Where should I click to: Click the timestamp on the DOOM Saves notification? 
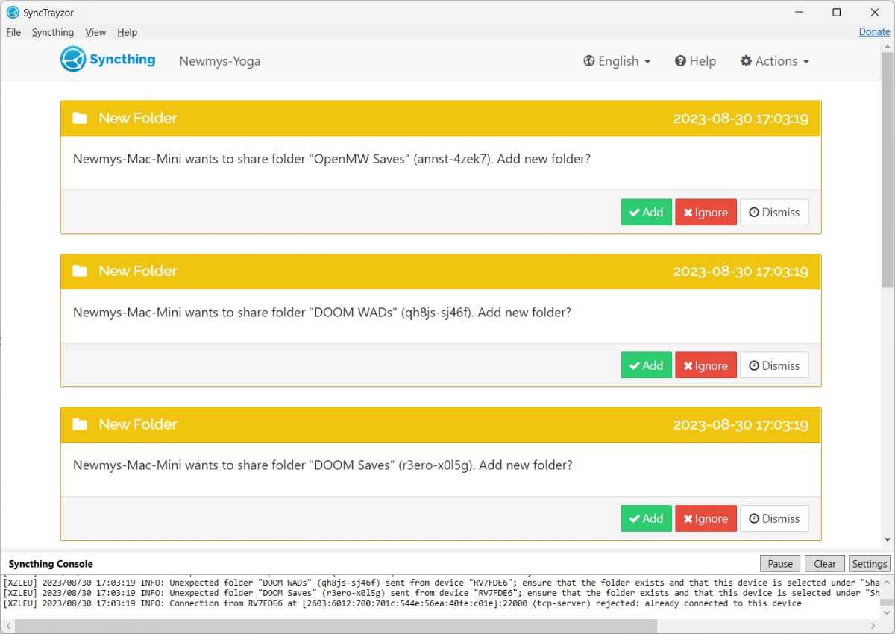point(741,424)
